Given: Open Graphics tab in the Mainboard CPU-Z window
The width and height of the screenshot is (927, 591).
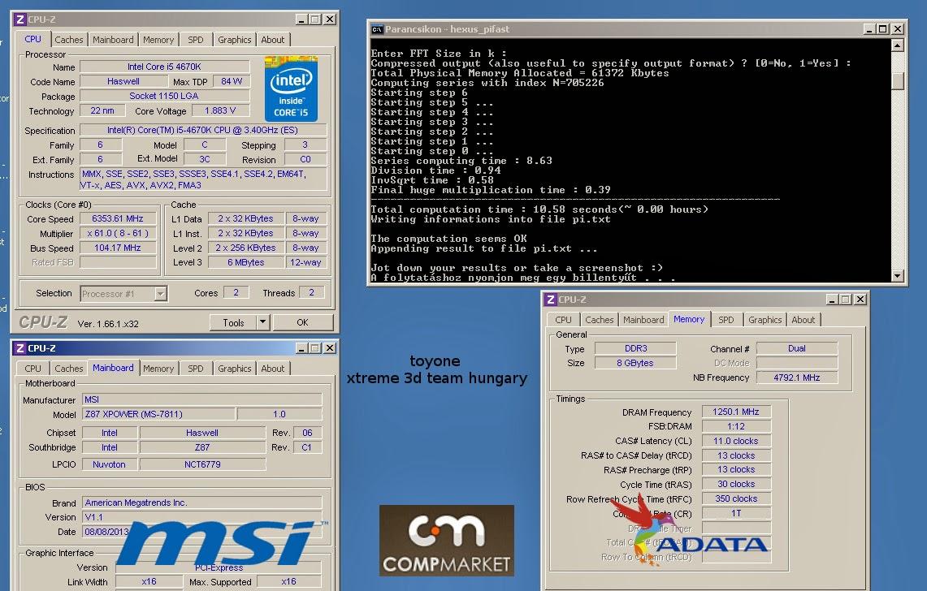Looking at the screenshot, I should pos(234,369).
